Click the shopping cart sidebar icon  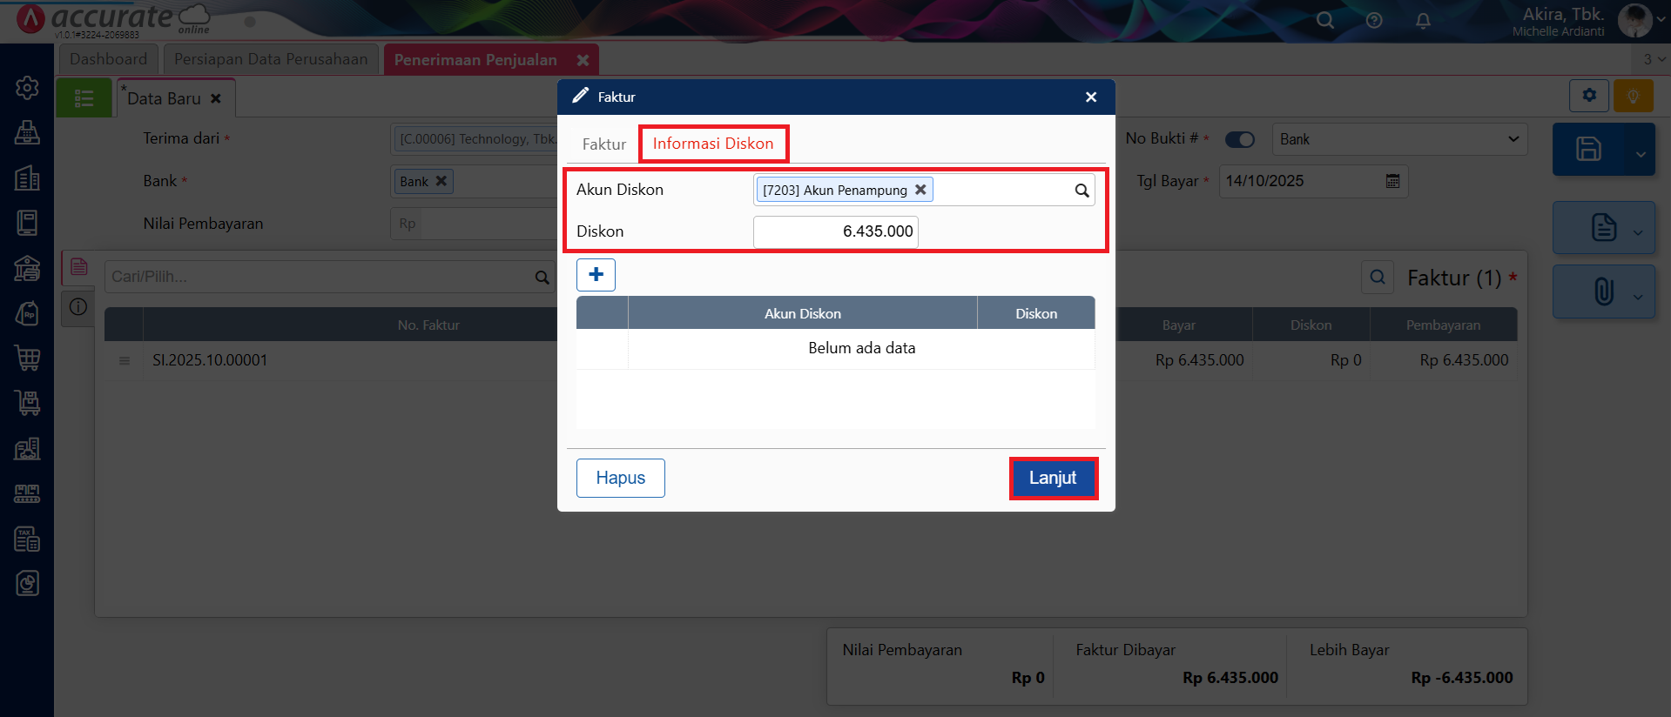(x=27, y=358)
